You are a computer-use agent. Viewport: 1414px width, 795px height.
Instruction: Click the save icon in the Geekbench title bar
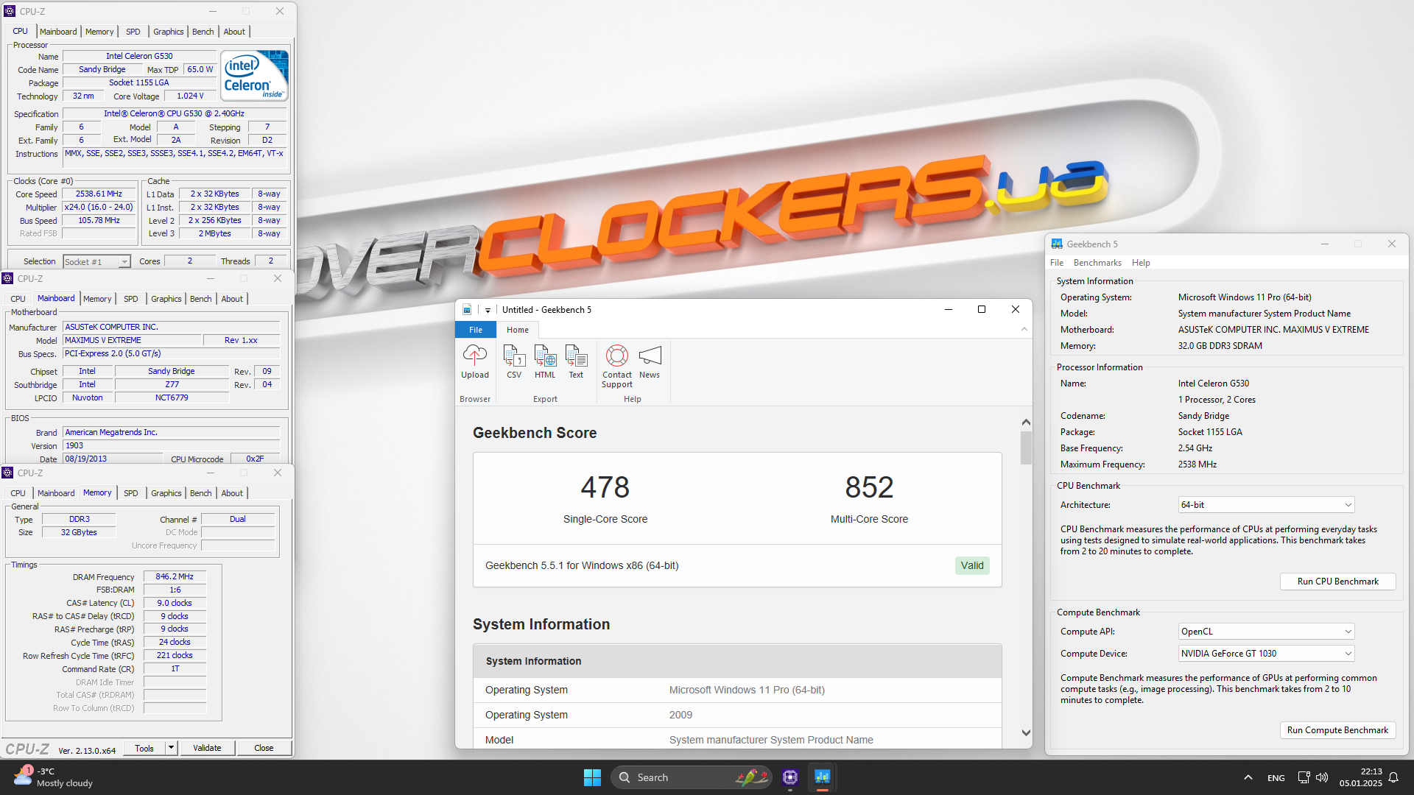[467, 310]
